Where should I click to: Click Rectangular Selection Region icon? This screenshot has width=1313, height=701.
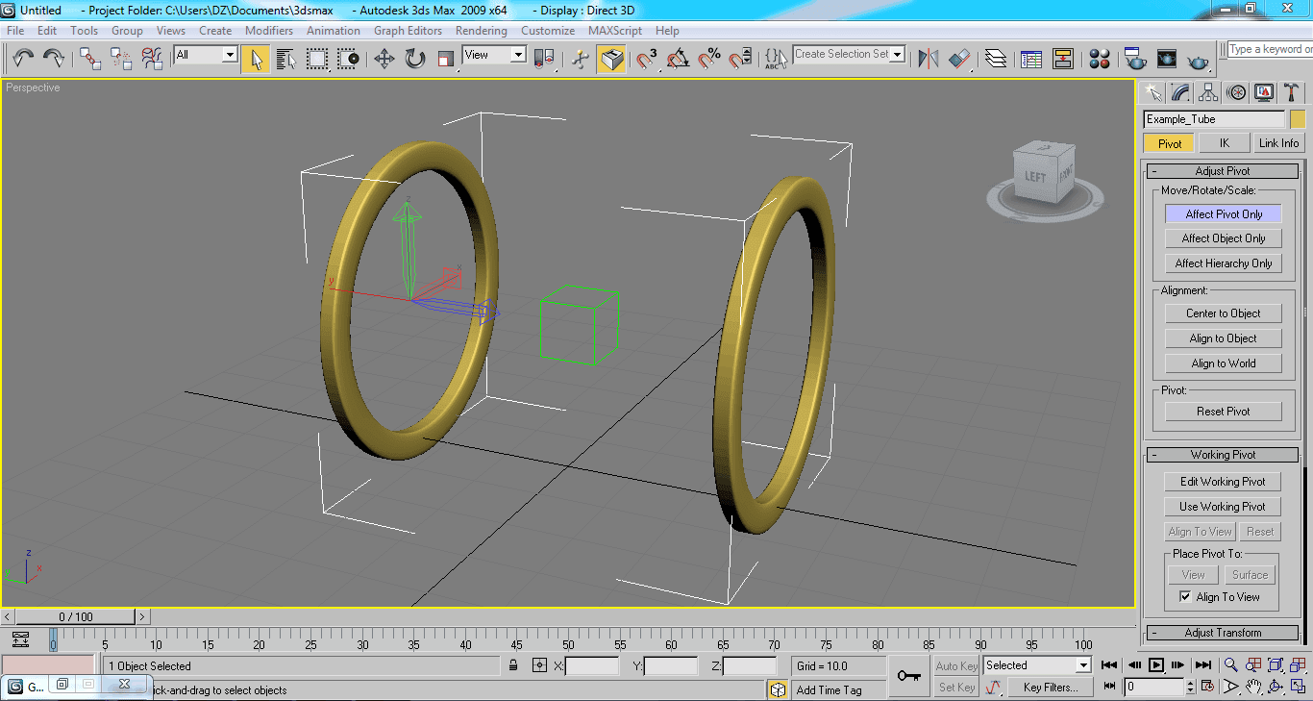(317, 59)
